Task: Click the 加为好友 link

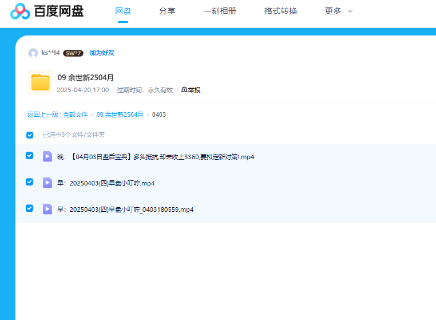Action: (102, 53)
